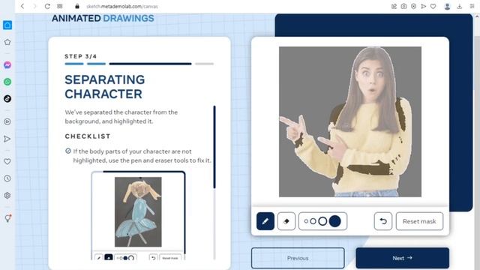
Task: Click the 'STEP 3/4' label
Action: (81, 56)
